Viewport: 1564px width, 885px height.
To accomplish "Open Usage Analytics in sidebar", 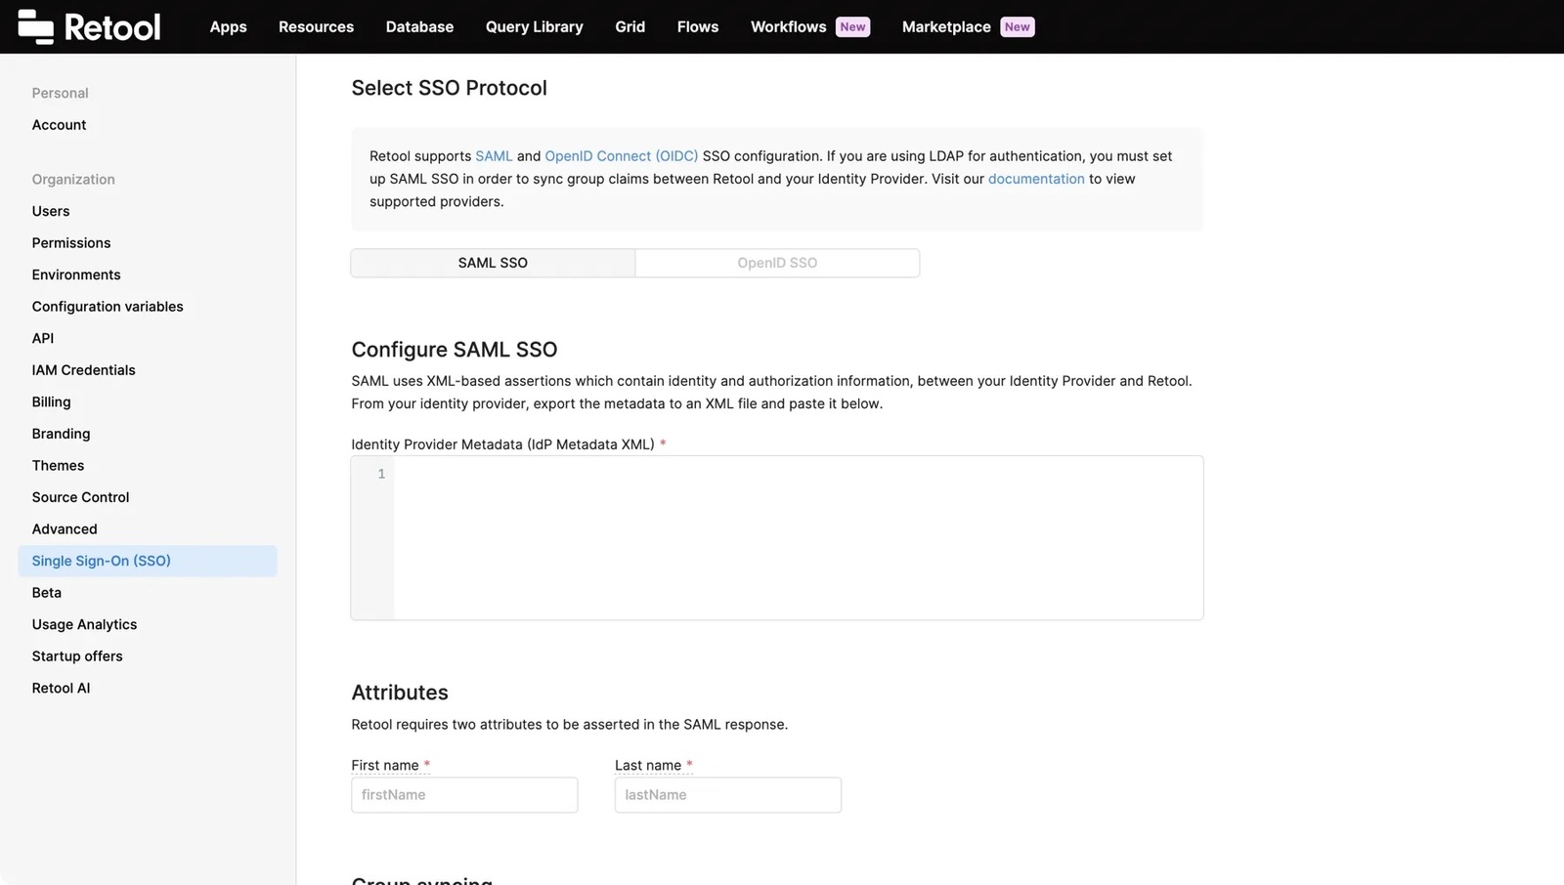I will pyautogui.click(x=84, y=624).
